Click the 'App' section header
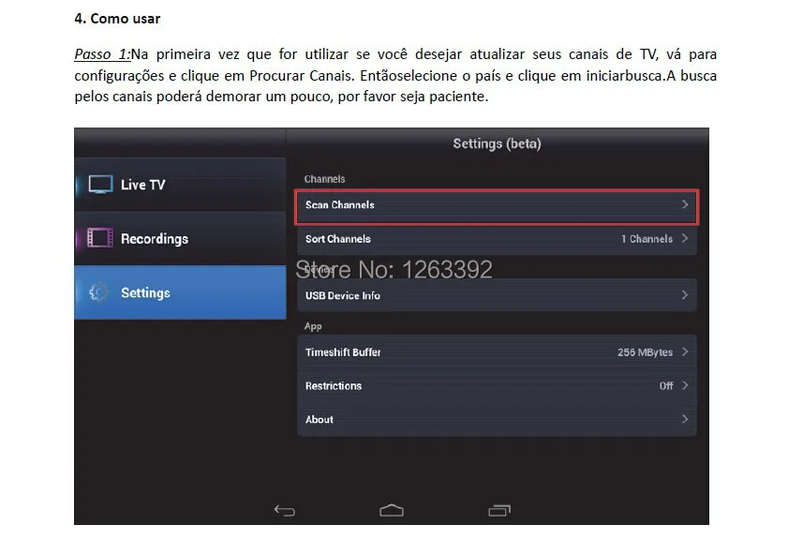The height and width of the screenshot is (540, 788). 313,326
